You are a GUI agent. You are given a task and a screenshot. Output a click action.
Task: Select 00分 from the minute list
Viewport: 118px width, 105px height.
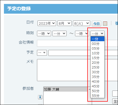pyautogui.click(x=98, y=44)
